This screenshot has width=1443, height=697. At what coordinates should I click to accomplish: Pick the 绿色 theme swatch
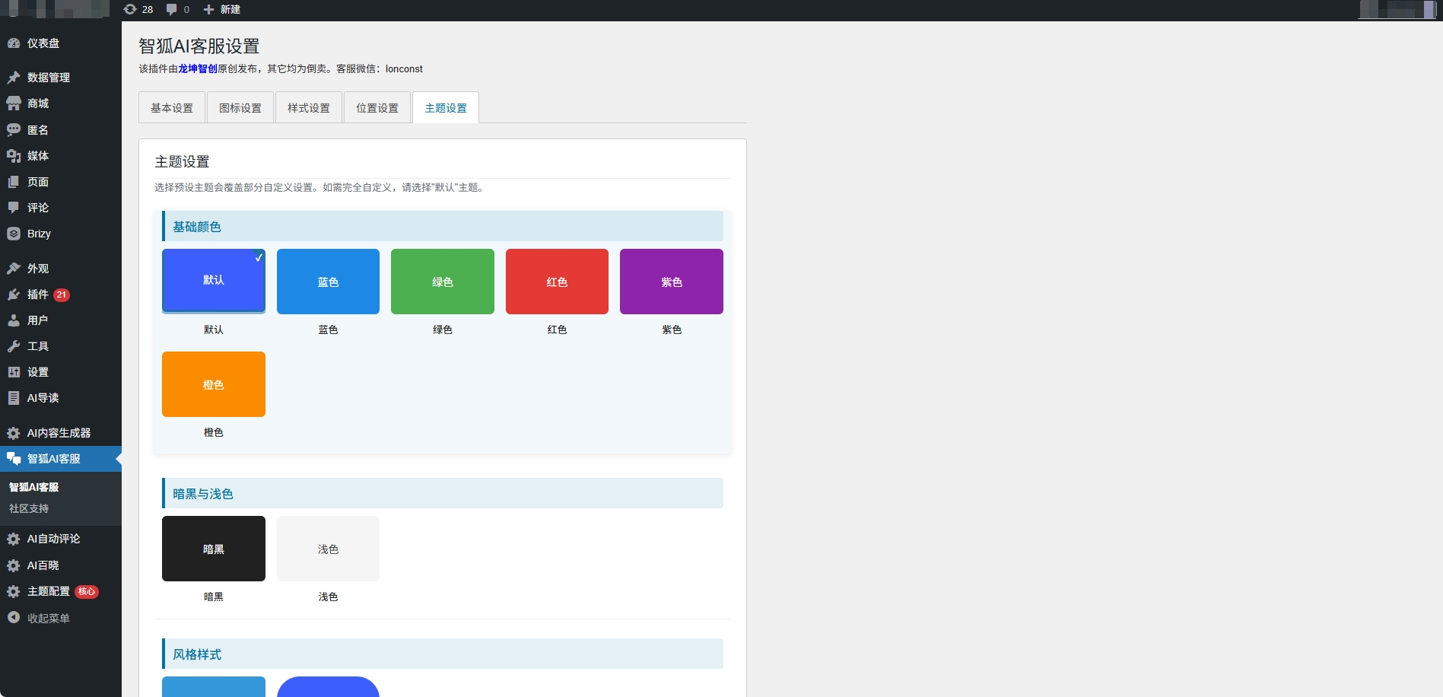[443, 282]
